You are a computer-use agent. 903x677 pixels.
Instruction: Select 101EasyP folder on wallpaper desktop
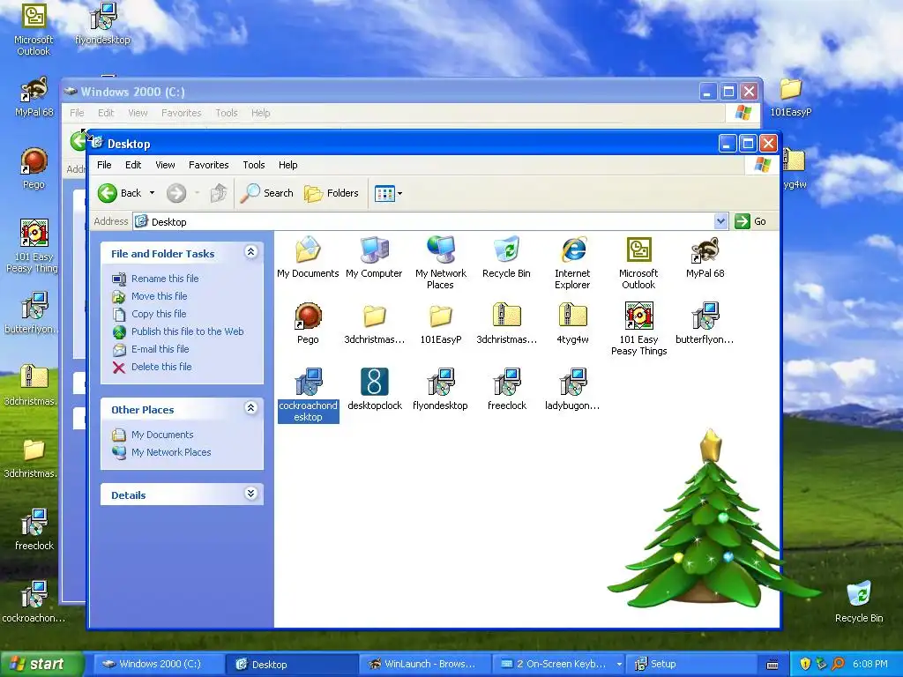tap(791, 97)
